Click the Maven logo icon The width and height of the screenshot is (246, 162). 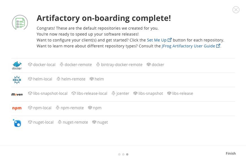[x=17, y=94]
